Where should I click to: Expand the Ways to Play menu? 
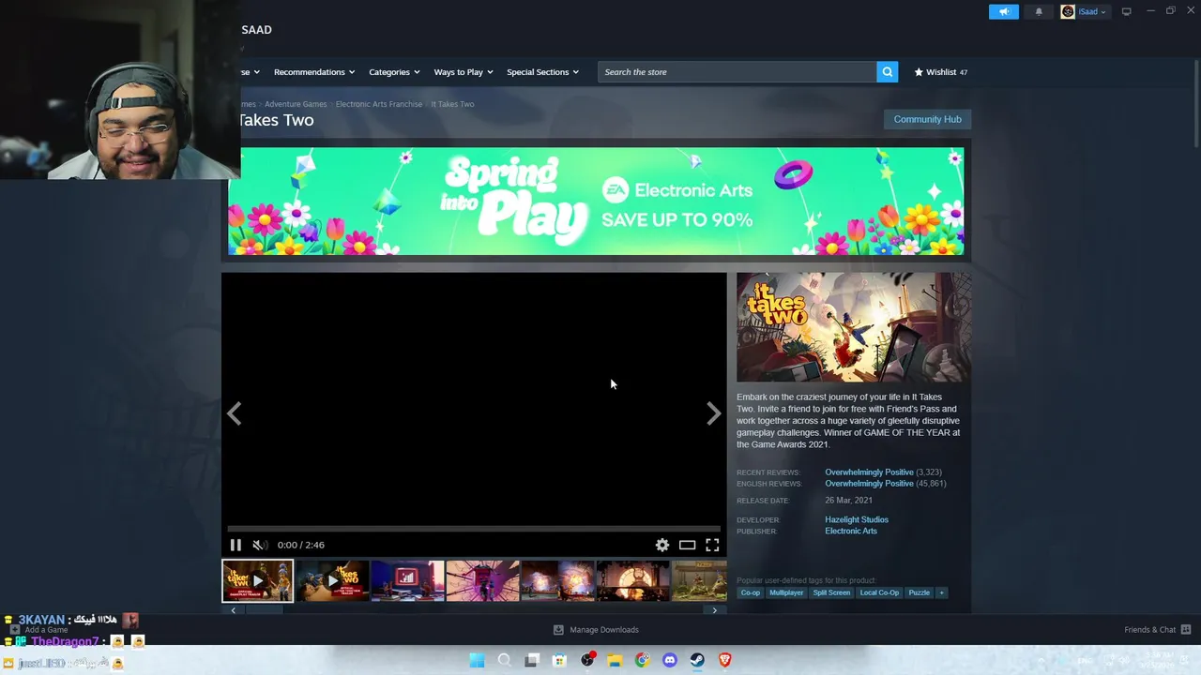tap(464, 72)
